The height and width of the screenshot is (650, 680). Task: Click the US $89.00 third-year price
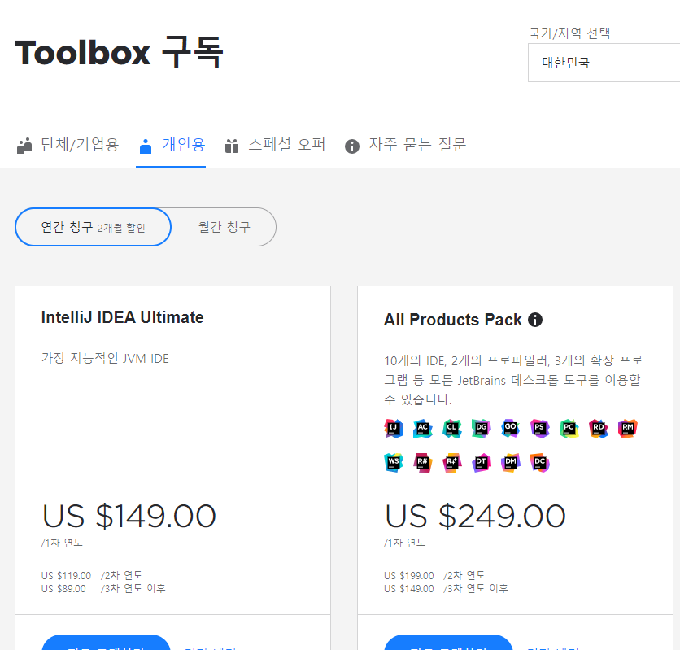pos(63,589)
